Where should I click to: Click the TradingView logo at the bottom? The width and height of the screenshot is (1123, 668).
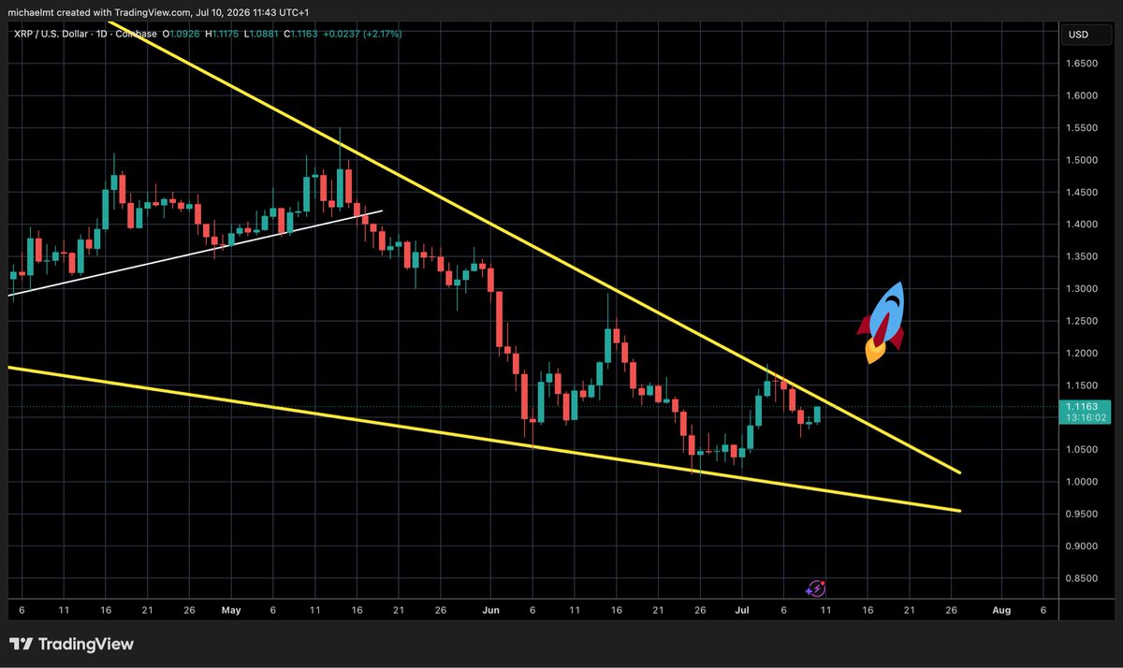point(71,644)
